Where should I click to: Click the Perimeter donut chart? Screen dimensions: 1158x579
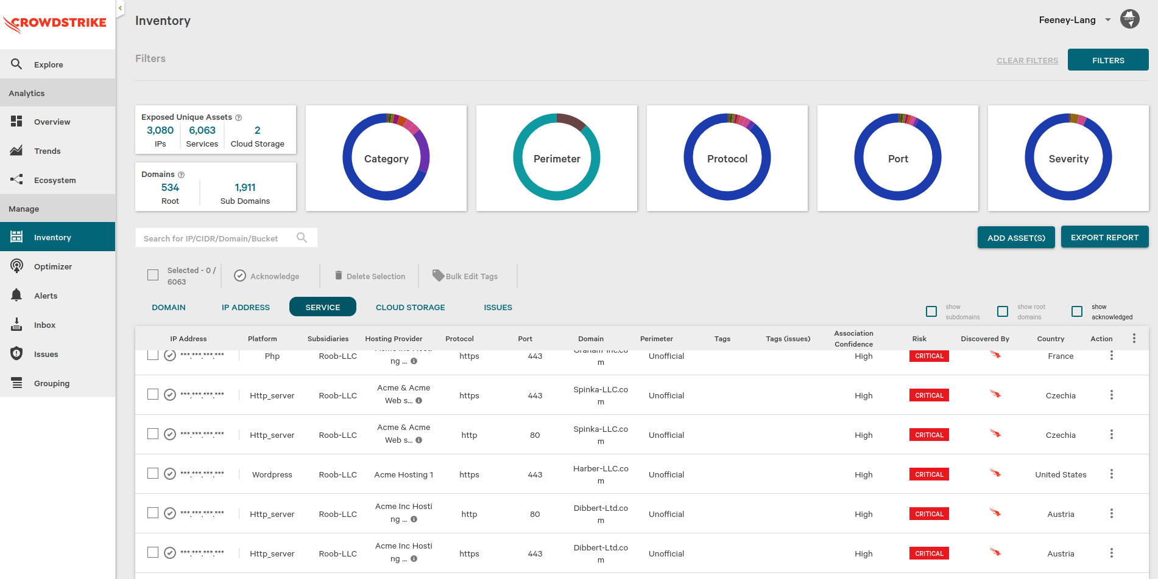click(557, 158)
